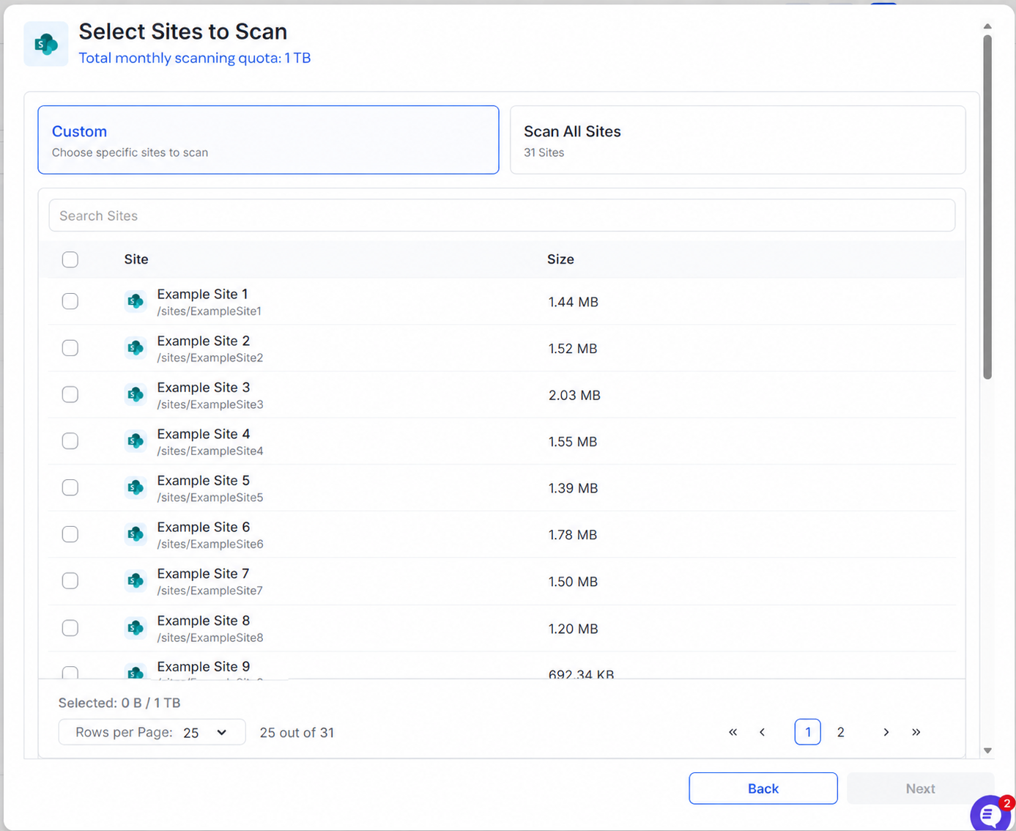Screen dimensions: 1016x831
Task: Jump to the first page of sites
Action: point(733,732)
